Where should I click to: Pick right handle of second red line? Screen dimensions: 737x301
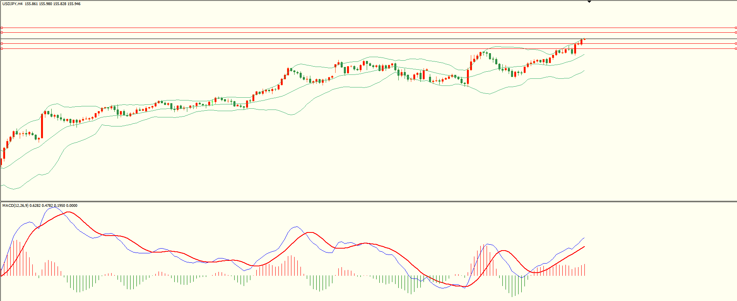coord(735,33)
